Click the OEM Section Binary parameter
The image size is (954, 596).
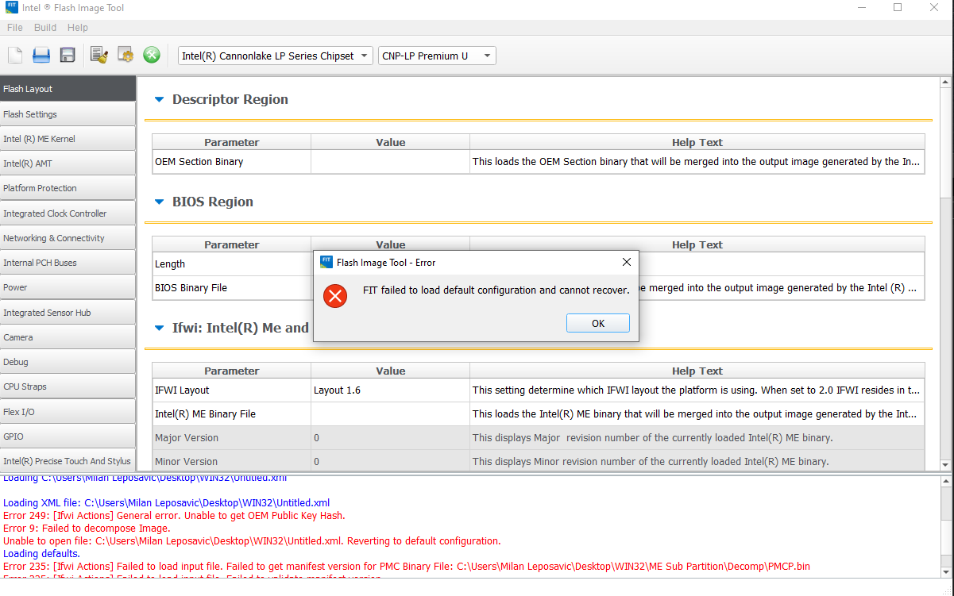pos(231,161)
